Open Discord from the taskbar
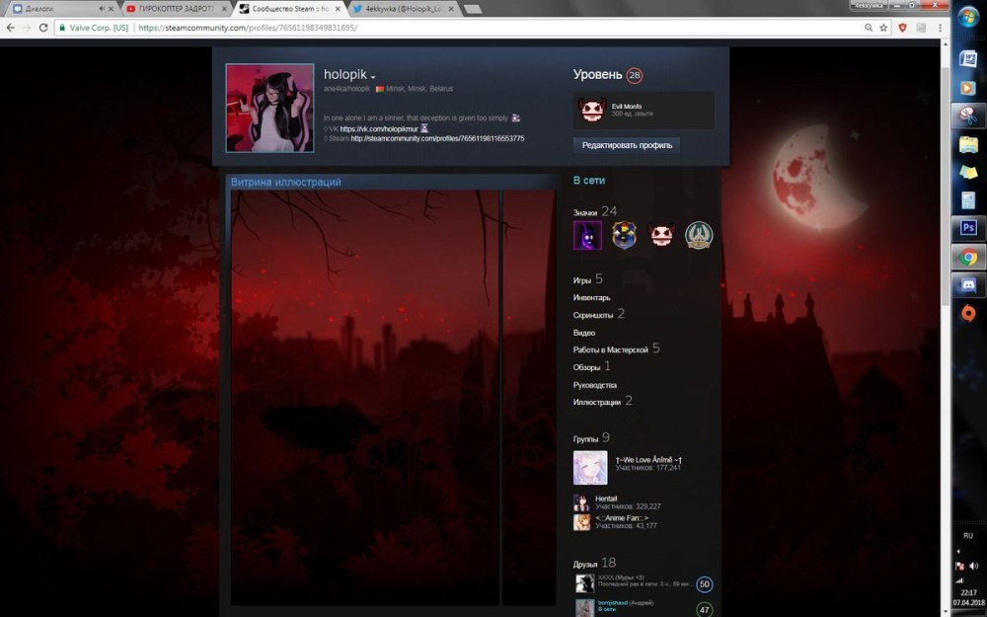Viewport: 987px width, 617px height. coord(968,286)
